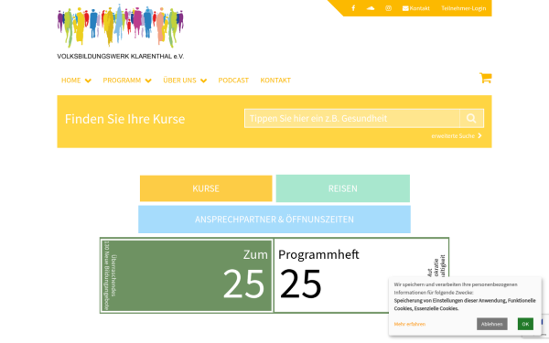Click the Volksbildungswerk Klarenthal logo

121,31
